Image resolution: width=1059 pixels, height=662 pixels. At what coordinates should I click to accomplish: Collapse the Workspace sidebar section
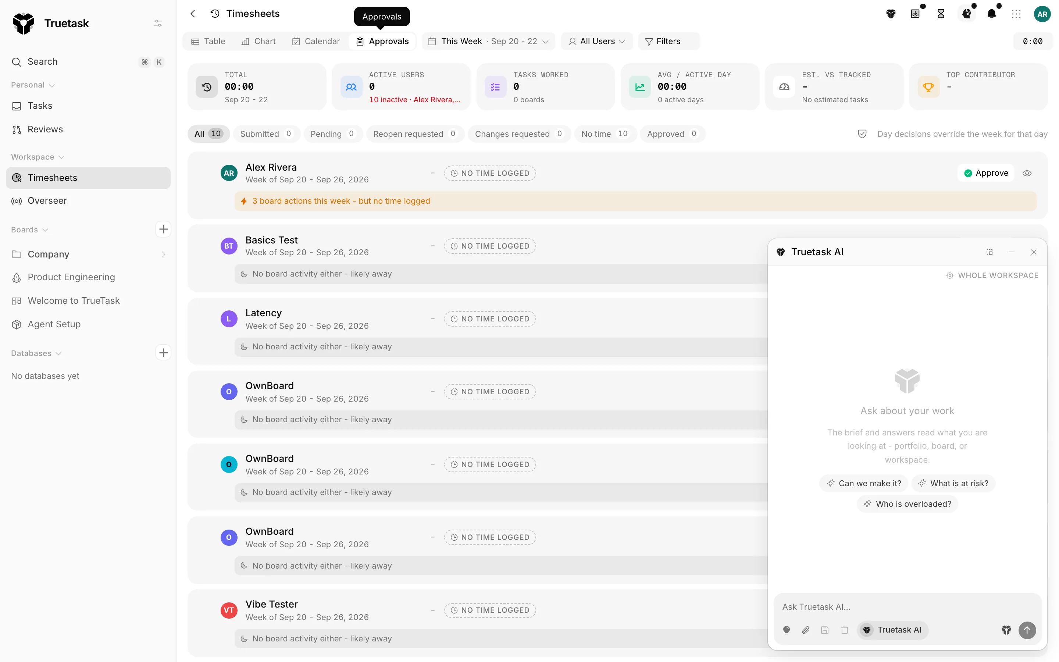[x=38, y=157]
